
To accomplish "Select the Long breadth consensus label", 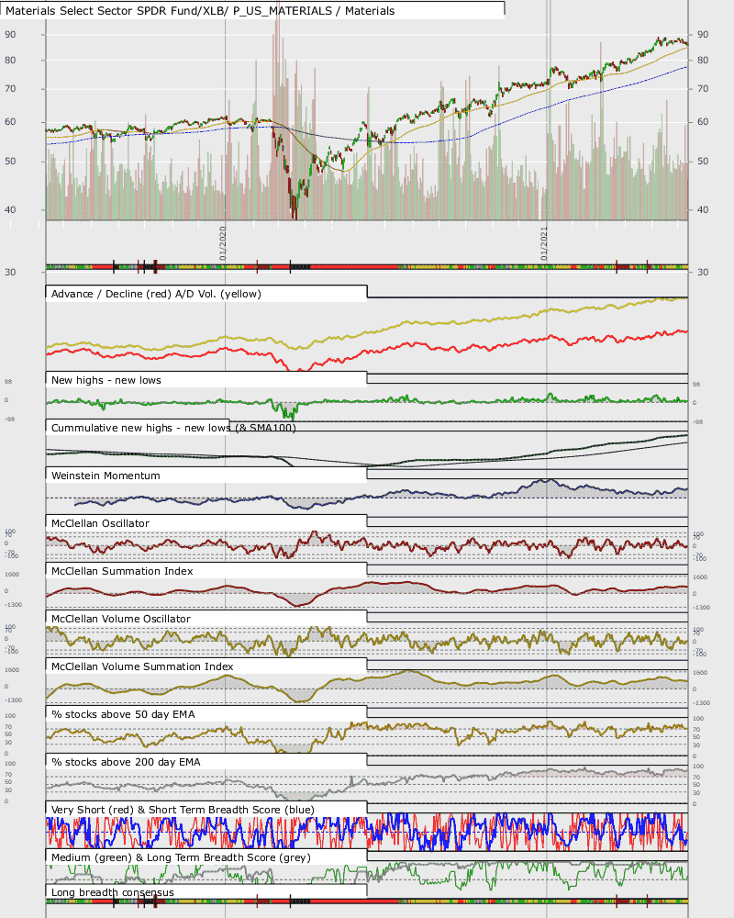I will coord(112,892).
